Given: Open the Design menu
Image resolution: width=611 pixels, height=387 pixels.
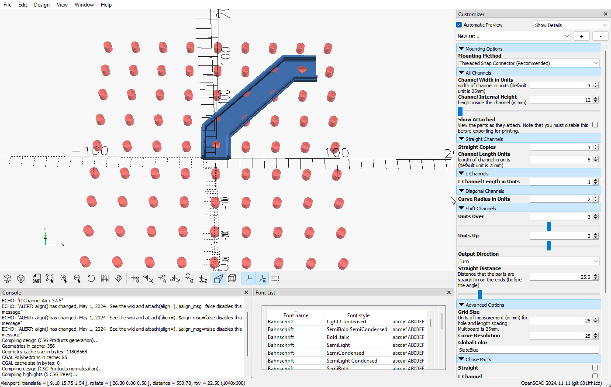Looking at the screenshot, I should 42,4.
